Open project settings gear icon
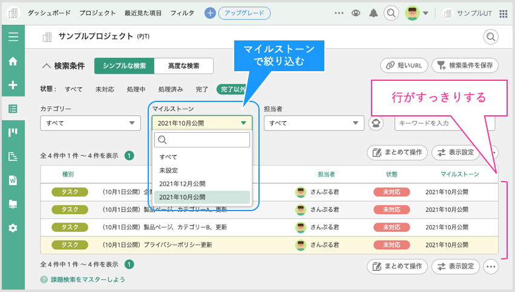Image resolution: width=515 pixels, height=292 pixels. [13, 228]
